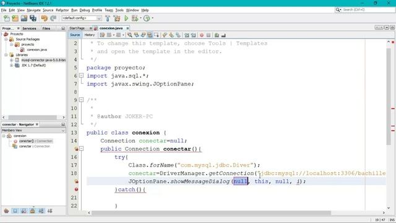This screenshot has width=396, height=223.
Task: Click Next Bookmark icon
Action: [x=171, y=35]
